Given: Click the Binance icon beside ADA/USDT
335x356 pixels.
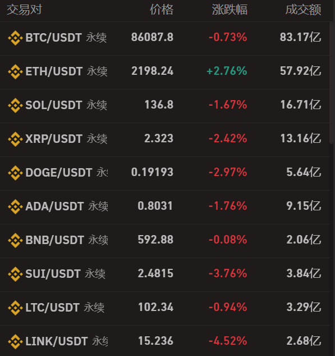Looking at the screenshot, I should point(15,206).
